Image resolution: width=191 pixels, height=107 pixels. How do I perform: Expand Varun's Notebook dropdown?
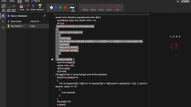(28, 16)
